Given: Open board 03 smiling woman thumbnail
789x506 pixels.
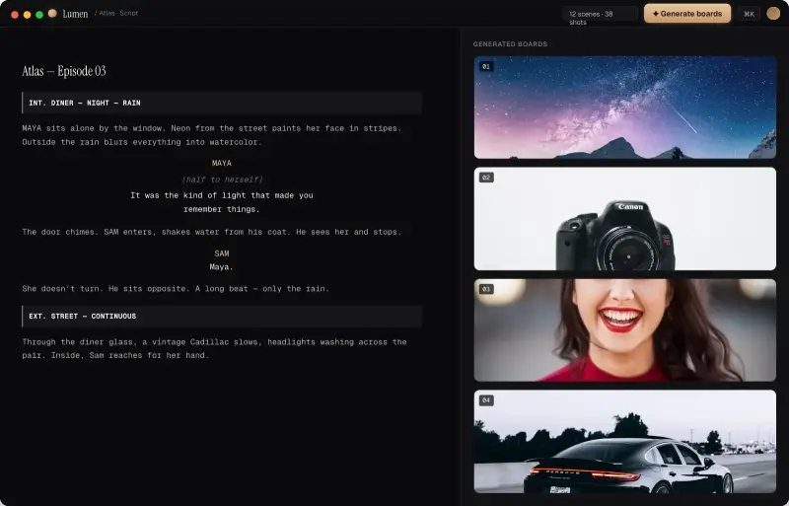Looking at the screenshot, I should pos(625,329).
